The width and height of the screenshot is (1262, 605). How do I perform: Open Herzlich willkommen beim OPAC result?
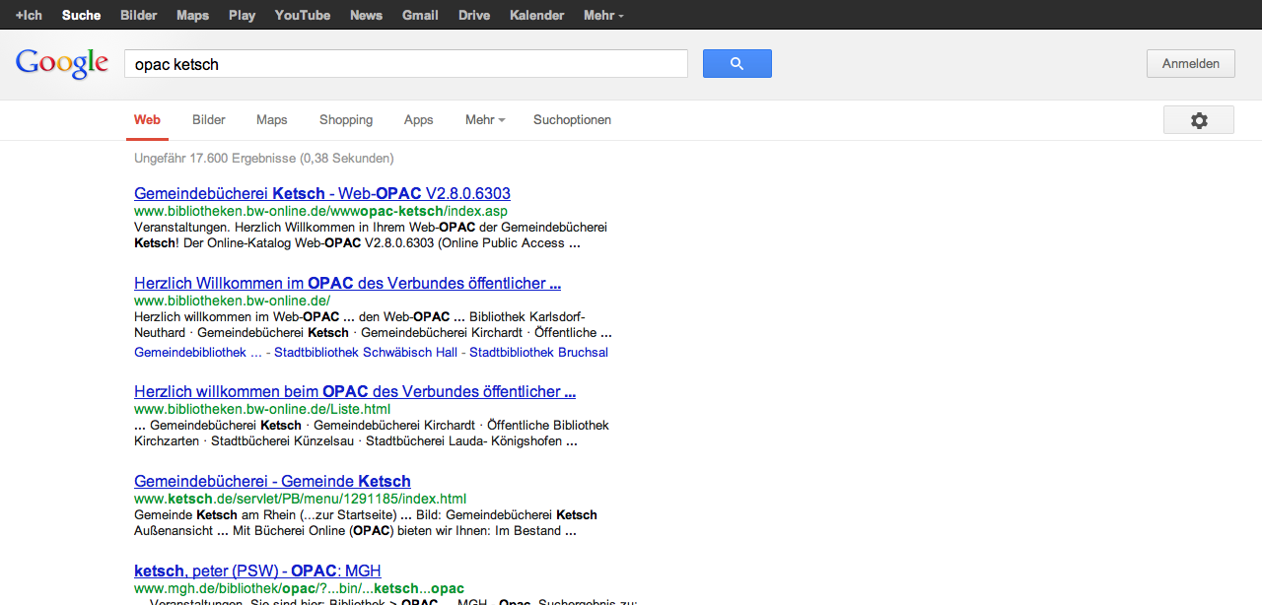click(x=354, y=392)
